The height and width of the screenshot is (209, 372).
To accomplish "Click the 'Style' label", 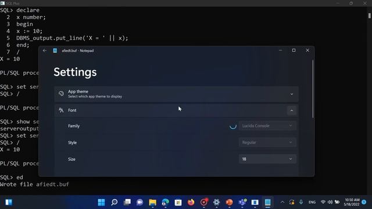I will click(72, 142).
